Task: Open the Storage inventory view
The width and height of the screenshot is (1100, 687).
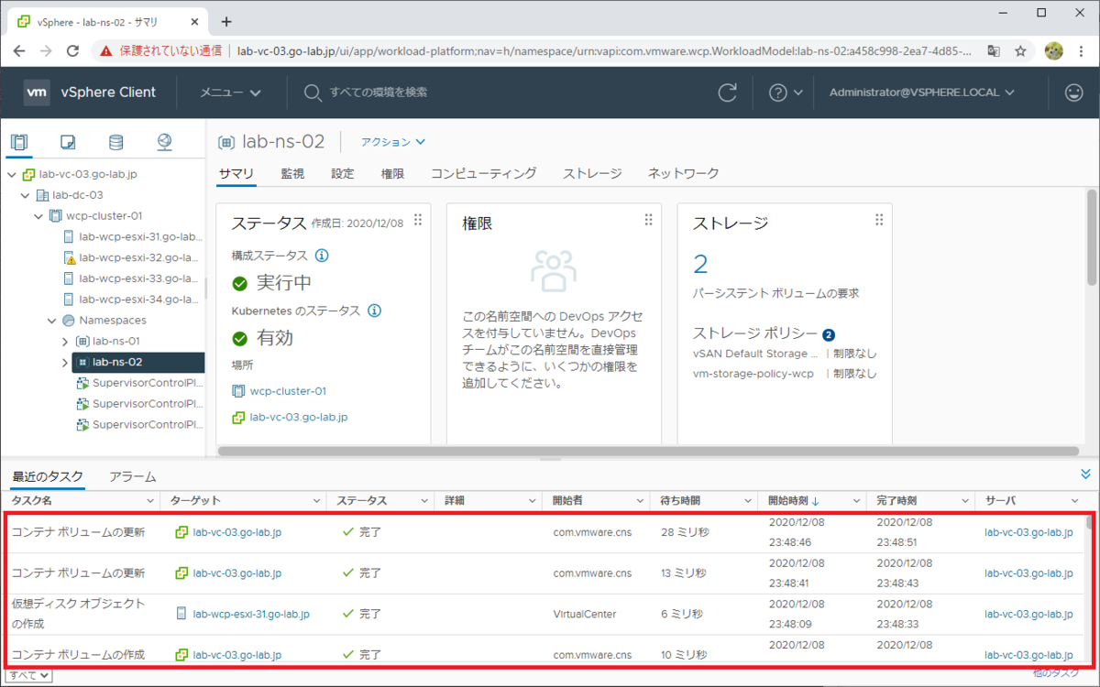Action: pyautogui.click(x=115, y=142)
